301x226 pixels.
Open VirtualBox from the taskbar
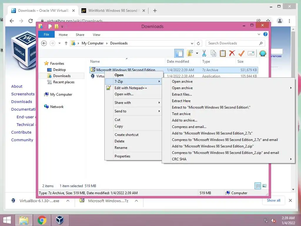click(x=59, y=220)
